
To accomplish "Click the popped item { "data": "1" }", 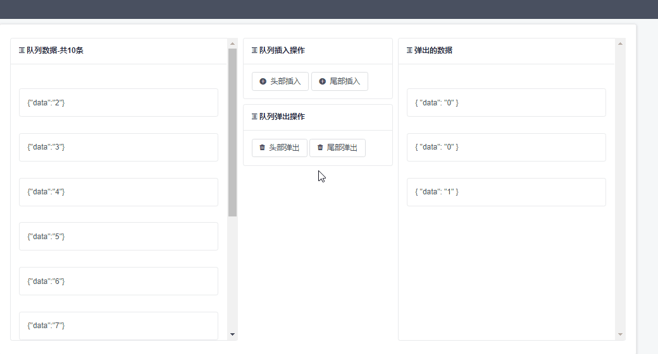I will pos(506,192).
